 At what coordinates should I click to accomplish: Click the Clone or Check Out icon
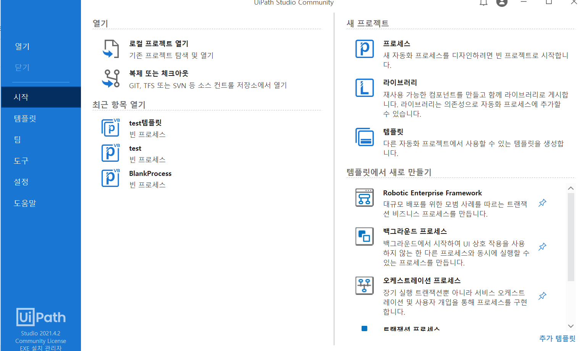coord(111,79)
